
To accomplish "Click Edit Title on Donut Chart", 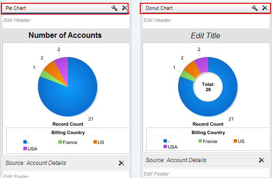I will point(205,36).
